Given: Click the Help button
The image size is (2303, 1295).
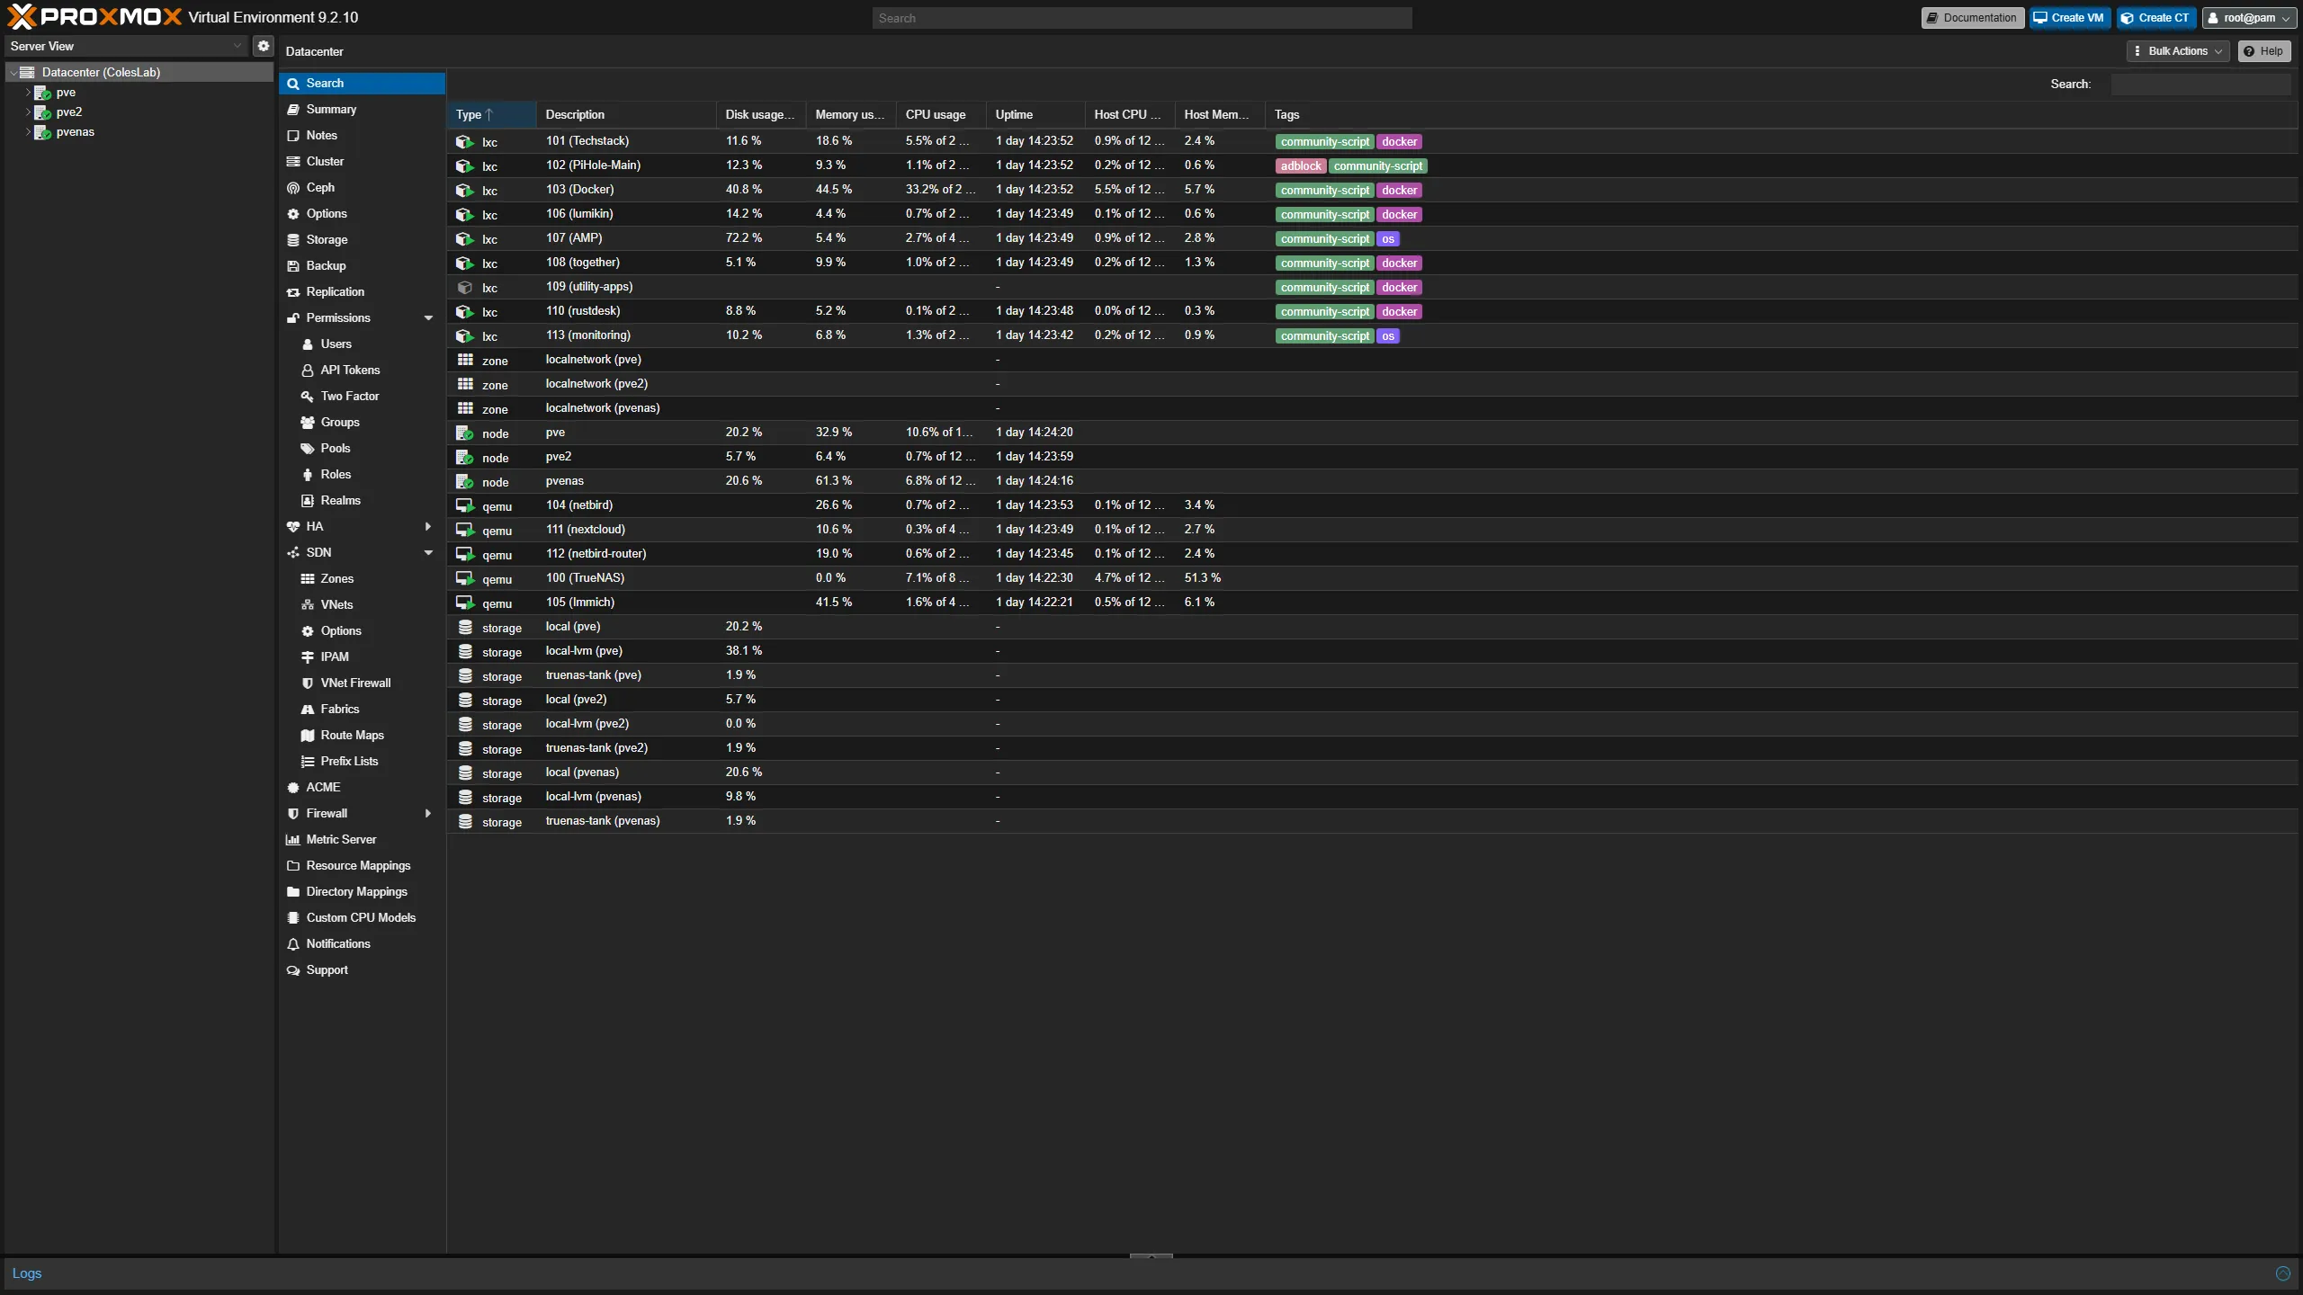Looking at the screenshot, I should coord(2263,51).
